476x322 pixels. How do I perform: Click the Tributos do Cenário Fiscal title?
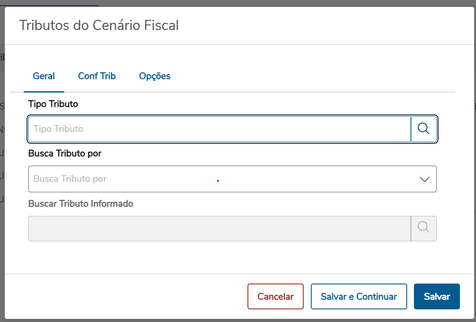(x=99, y=25)
